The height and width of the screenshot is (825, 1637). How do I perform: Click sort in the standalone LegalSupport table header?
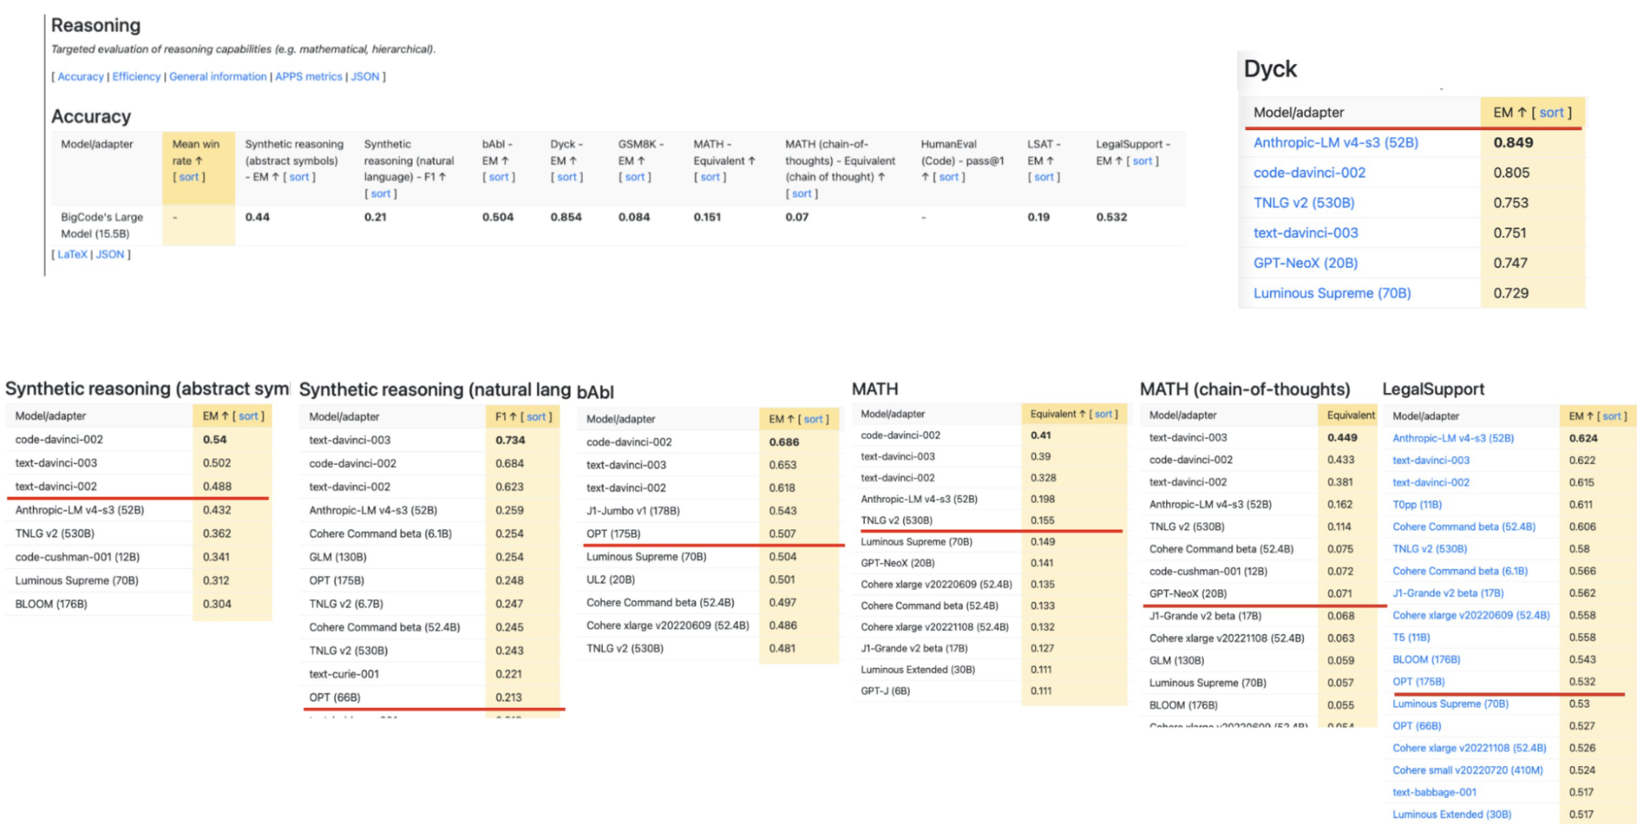(x=1612, y=417)
